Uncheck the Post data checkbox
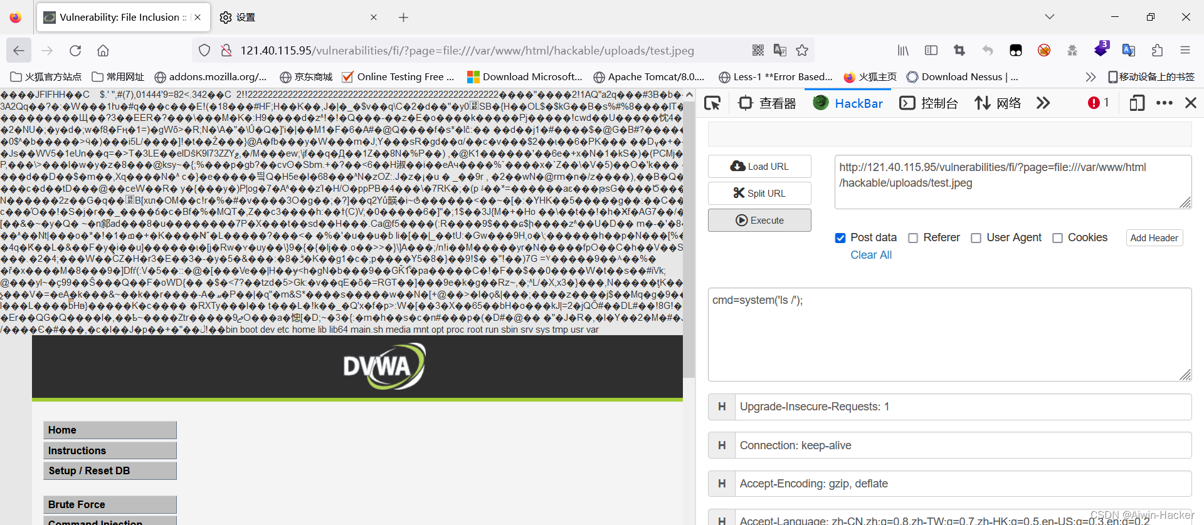The image size is (1204, 525). click(840, 238)
